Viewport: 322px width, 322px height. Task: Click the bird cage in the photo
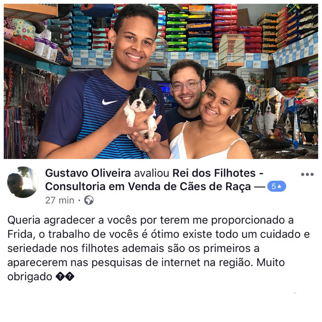pos(231,51)
